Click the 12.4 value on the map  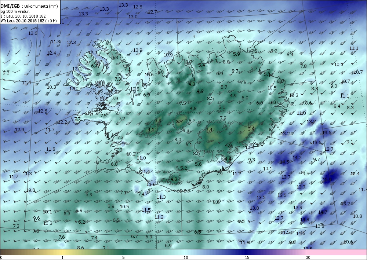(51, 53)
